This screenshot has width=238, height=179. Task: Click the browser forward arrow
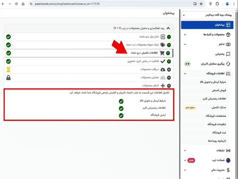point(10,4)
